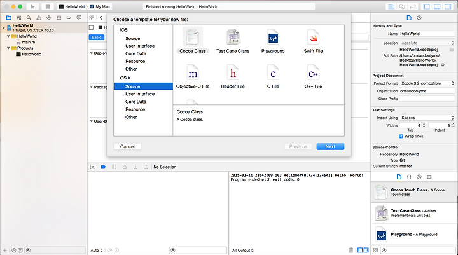
Task: Edit the project Name field
Action: coord(427,34)
